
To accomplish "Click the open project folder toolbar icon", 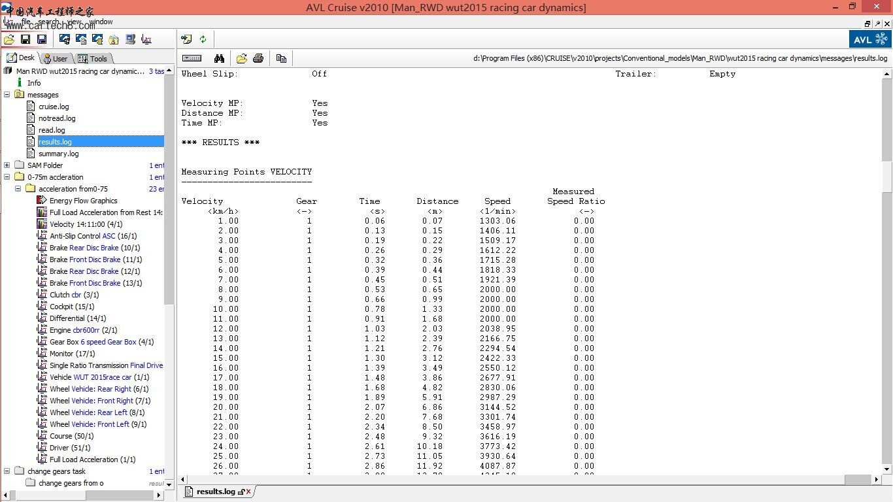I will [x=9, y=39].
